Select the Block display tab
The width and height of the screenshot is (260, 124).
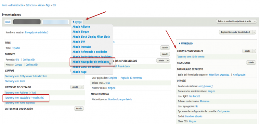8,22
